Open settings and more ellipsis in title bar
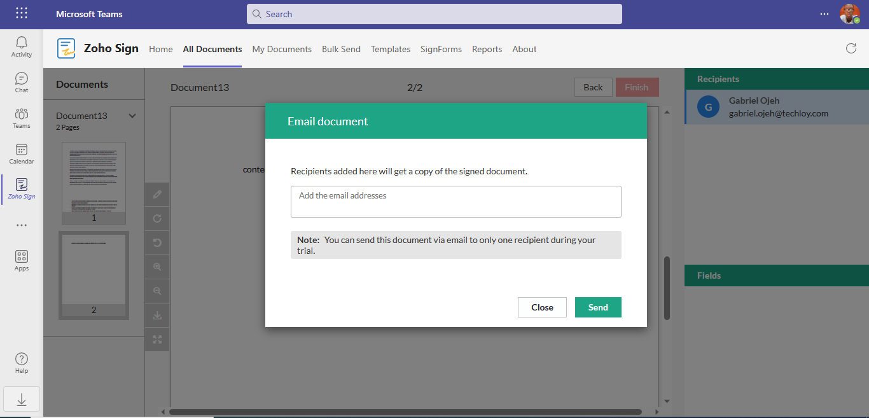This screenshot has height=418, width=869. point(824,13)
